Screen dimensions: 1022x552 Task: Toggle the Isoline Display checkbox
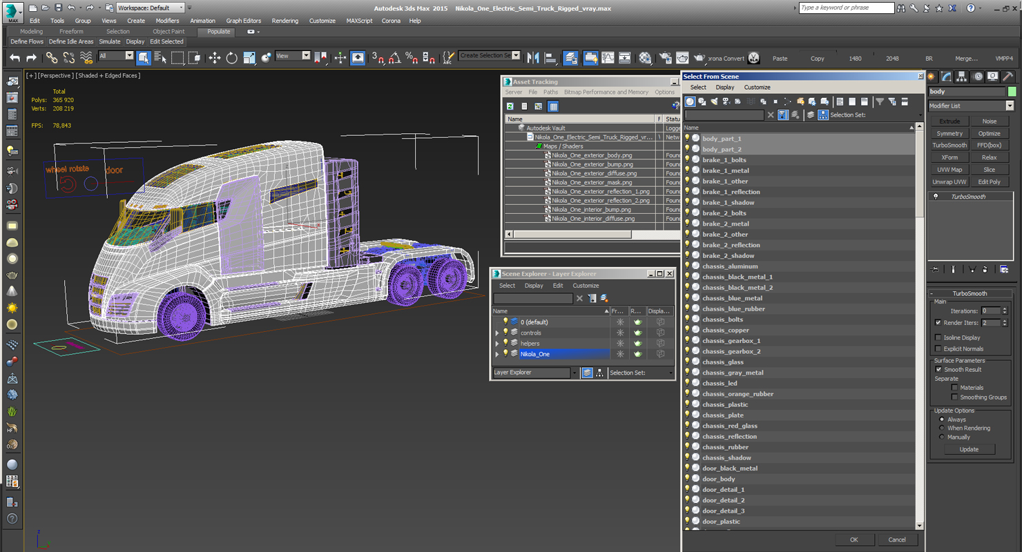click(x=938, y=337)
